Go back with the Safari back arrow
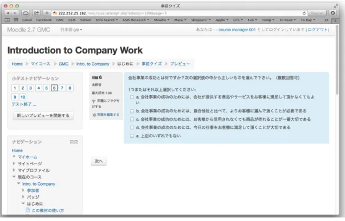The image size is (345, 221). pos(8,13)
